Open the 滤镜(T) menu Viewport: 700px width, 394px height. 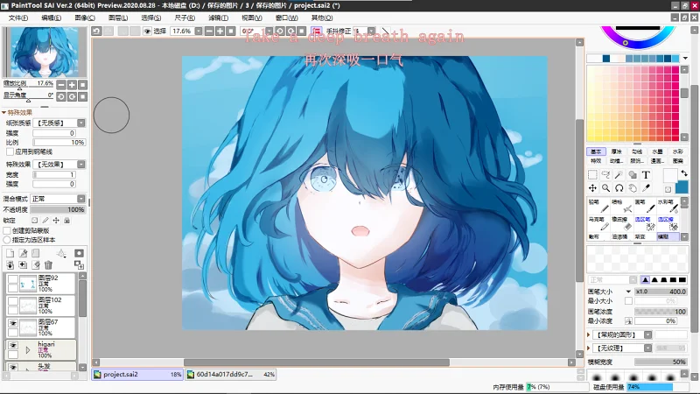point(218,18)
